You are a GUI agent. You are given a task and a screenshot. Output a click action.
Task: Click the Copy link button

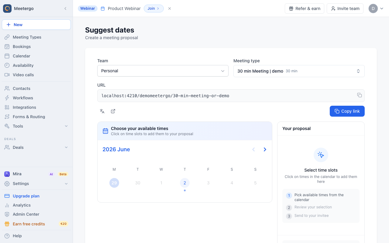pos(347,111)
